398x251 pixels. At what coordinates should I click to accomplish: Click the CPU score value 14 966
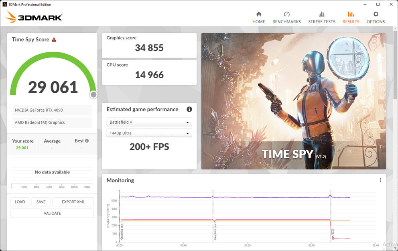click(149, 75)
